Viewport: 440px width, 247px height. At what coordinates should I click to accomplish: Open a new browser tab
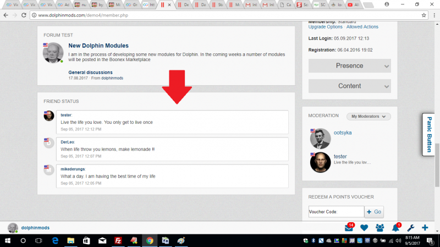click(x=368, y=5)
